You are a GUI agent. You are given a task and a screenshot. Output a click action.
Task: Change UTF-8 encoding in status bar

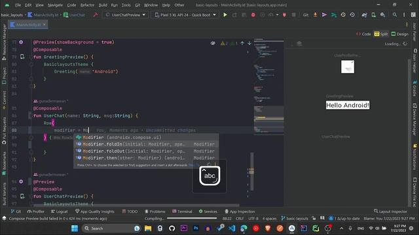(x=253, y=218)
